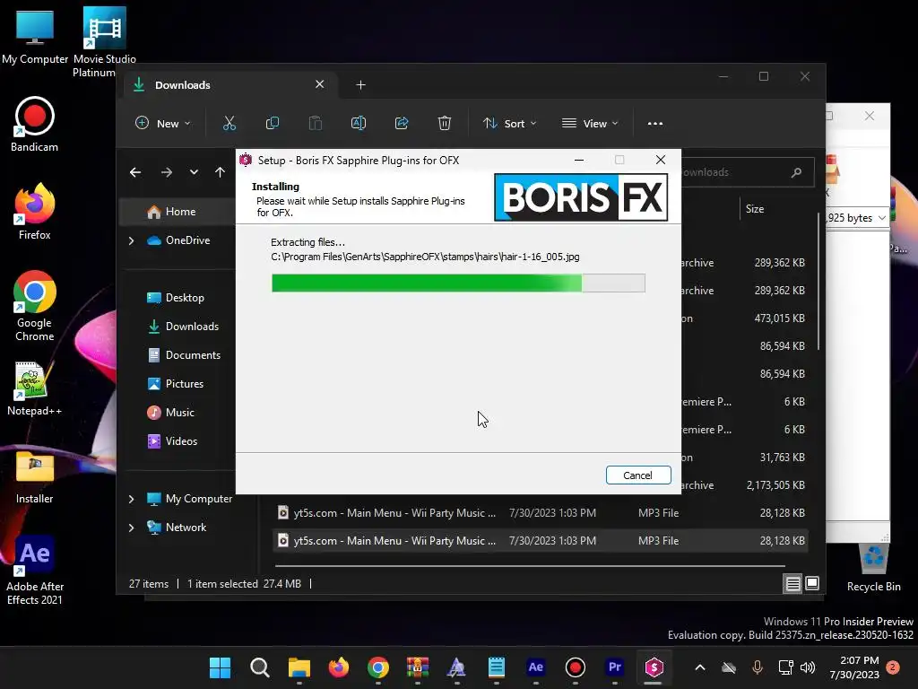Show hidden system tray icons
Viewport: 918px width, 689px height.
click(699, 667)
